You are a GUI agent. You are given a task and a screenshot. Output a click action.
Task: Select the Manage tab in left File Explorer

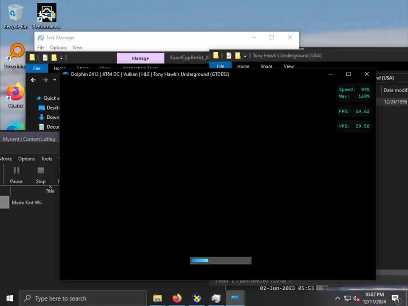[x=141, y=58]
